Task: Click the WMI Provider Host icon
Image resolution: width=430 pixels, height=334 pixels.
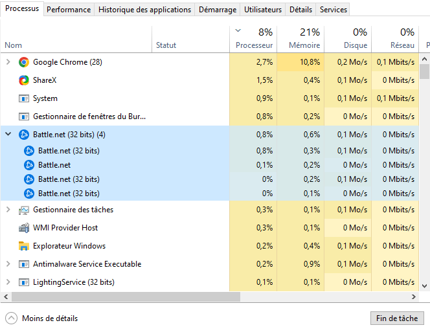Action: [x=24, y=228]
